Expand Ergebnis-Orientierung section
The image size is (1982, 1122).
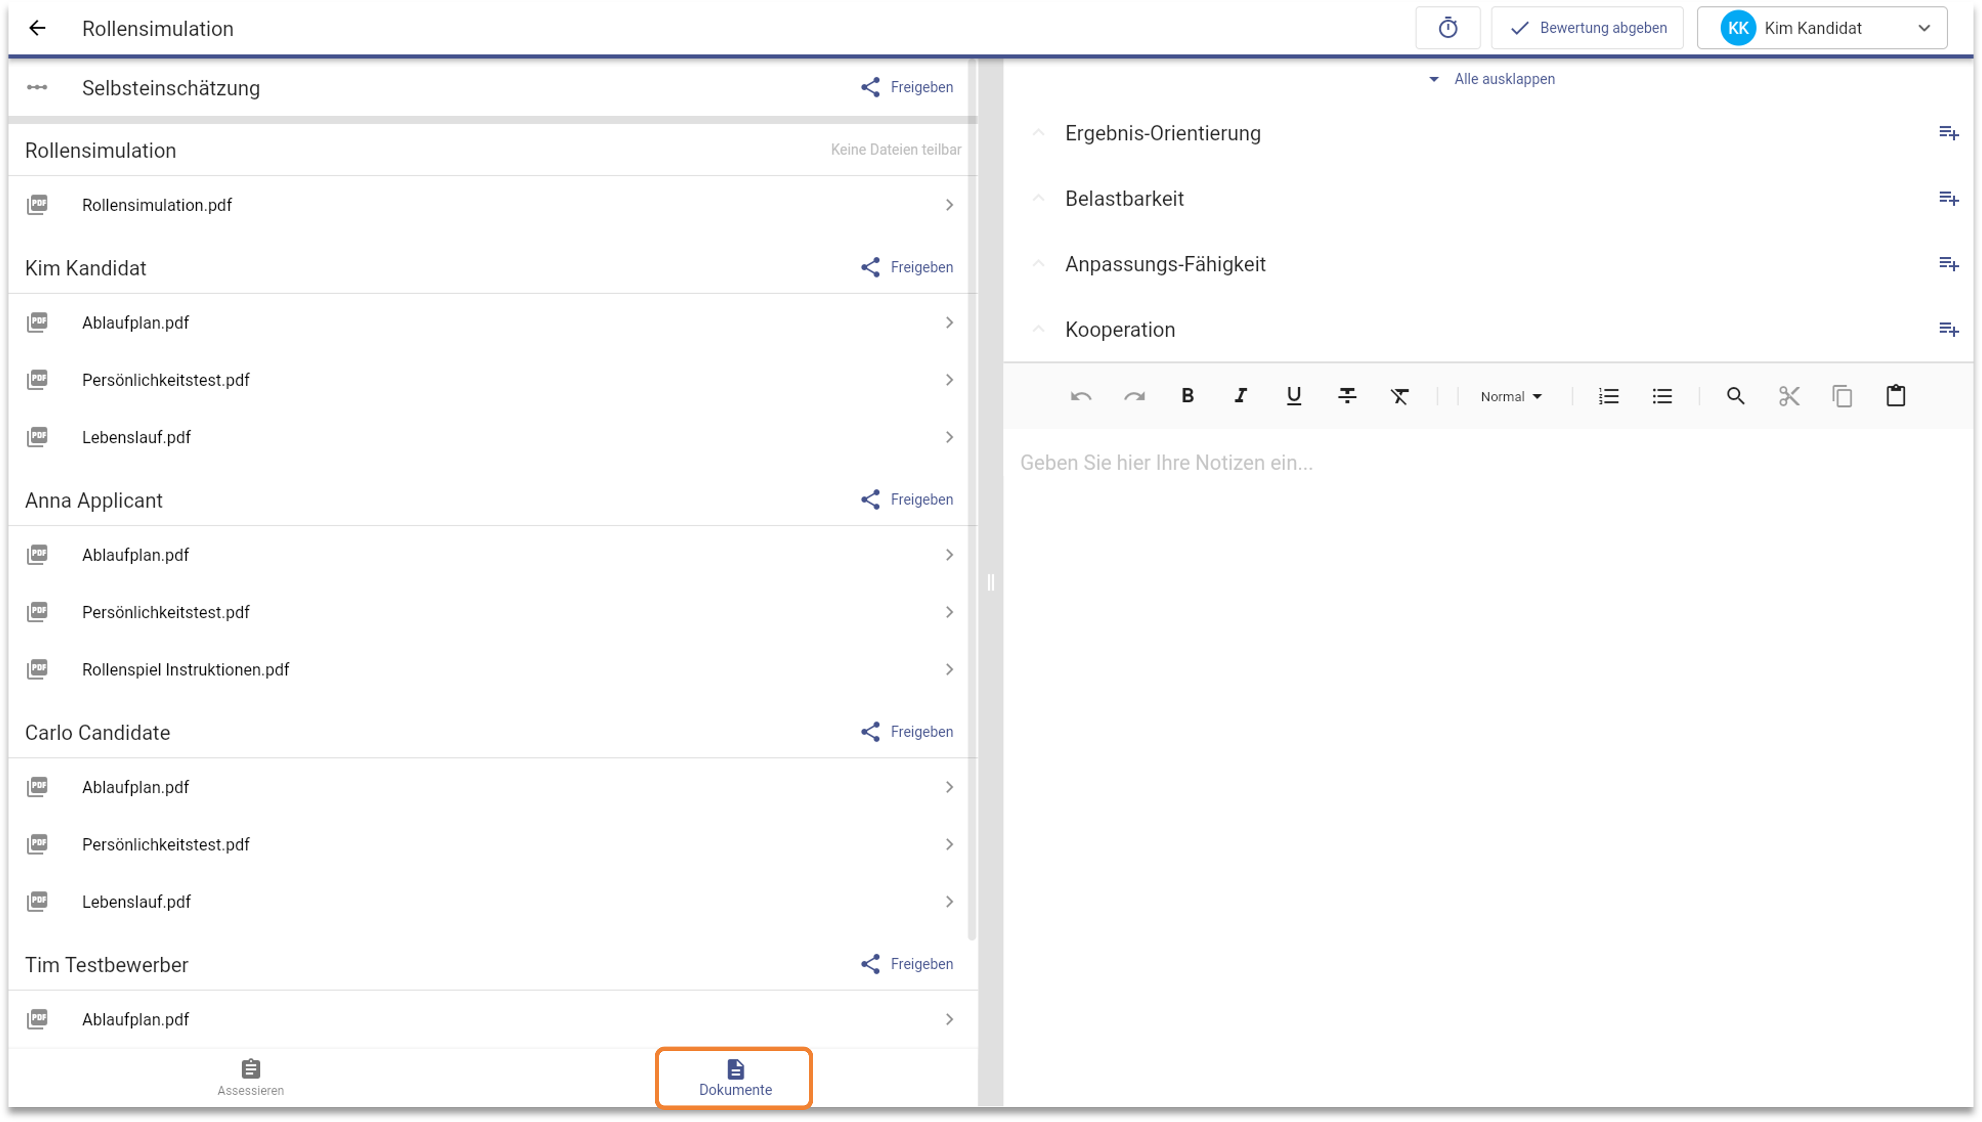tap(1038, 133)
